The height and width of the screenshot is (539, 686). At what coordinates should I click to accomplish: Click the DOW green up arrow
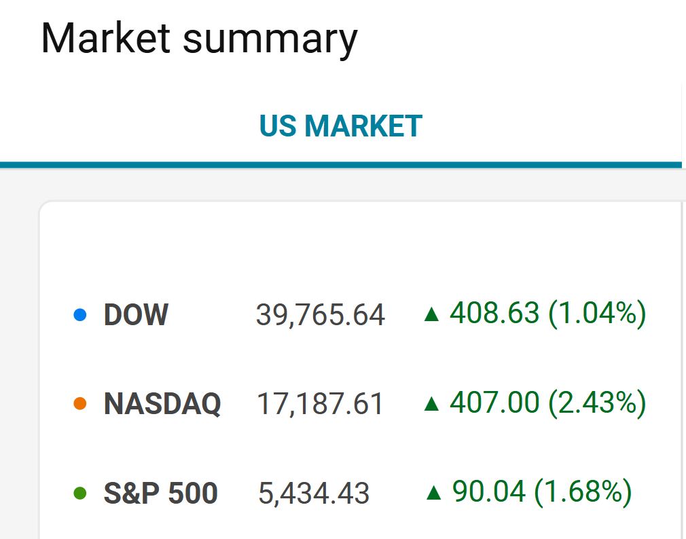click(x=431, y=314)
